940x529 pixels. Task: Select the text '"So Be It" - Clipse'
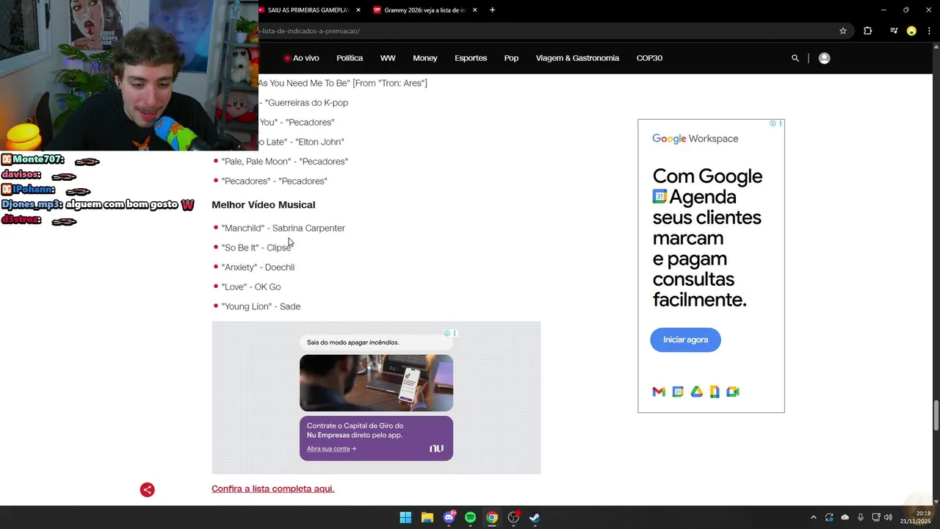click(256, 248)
